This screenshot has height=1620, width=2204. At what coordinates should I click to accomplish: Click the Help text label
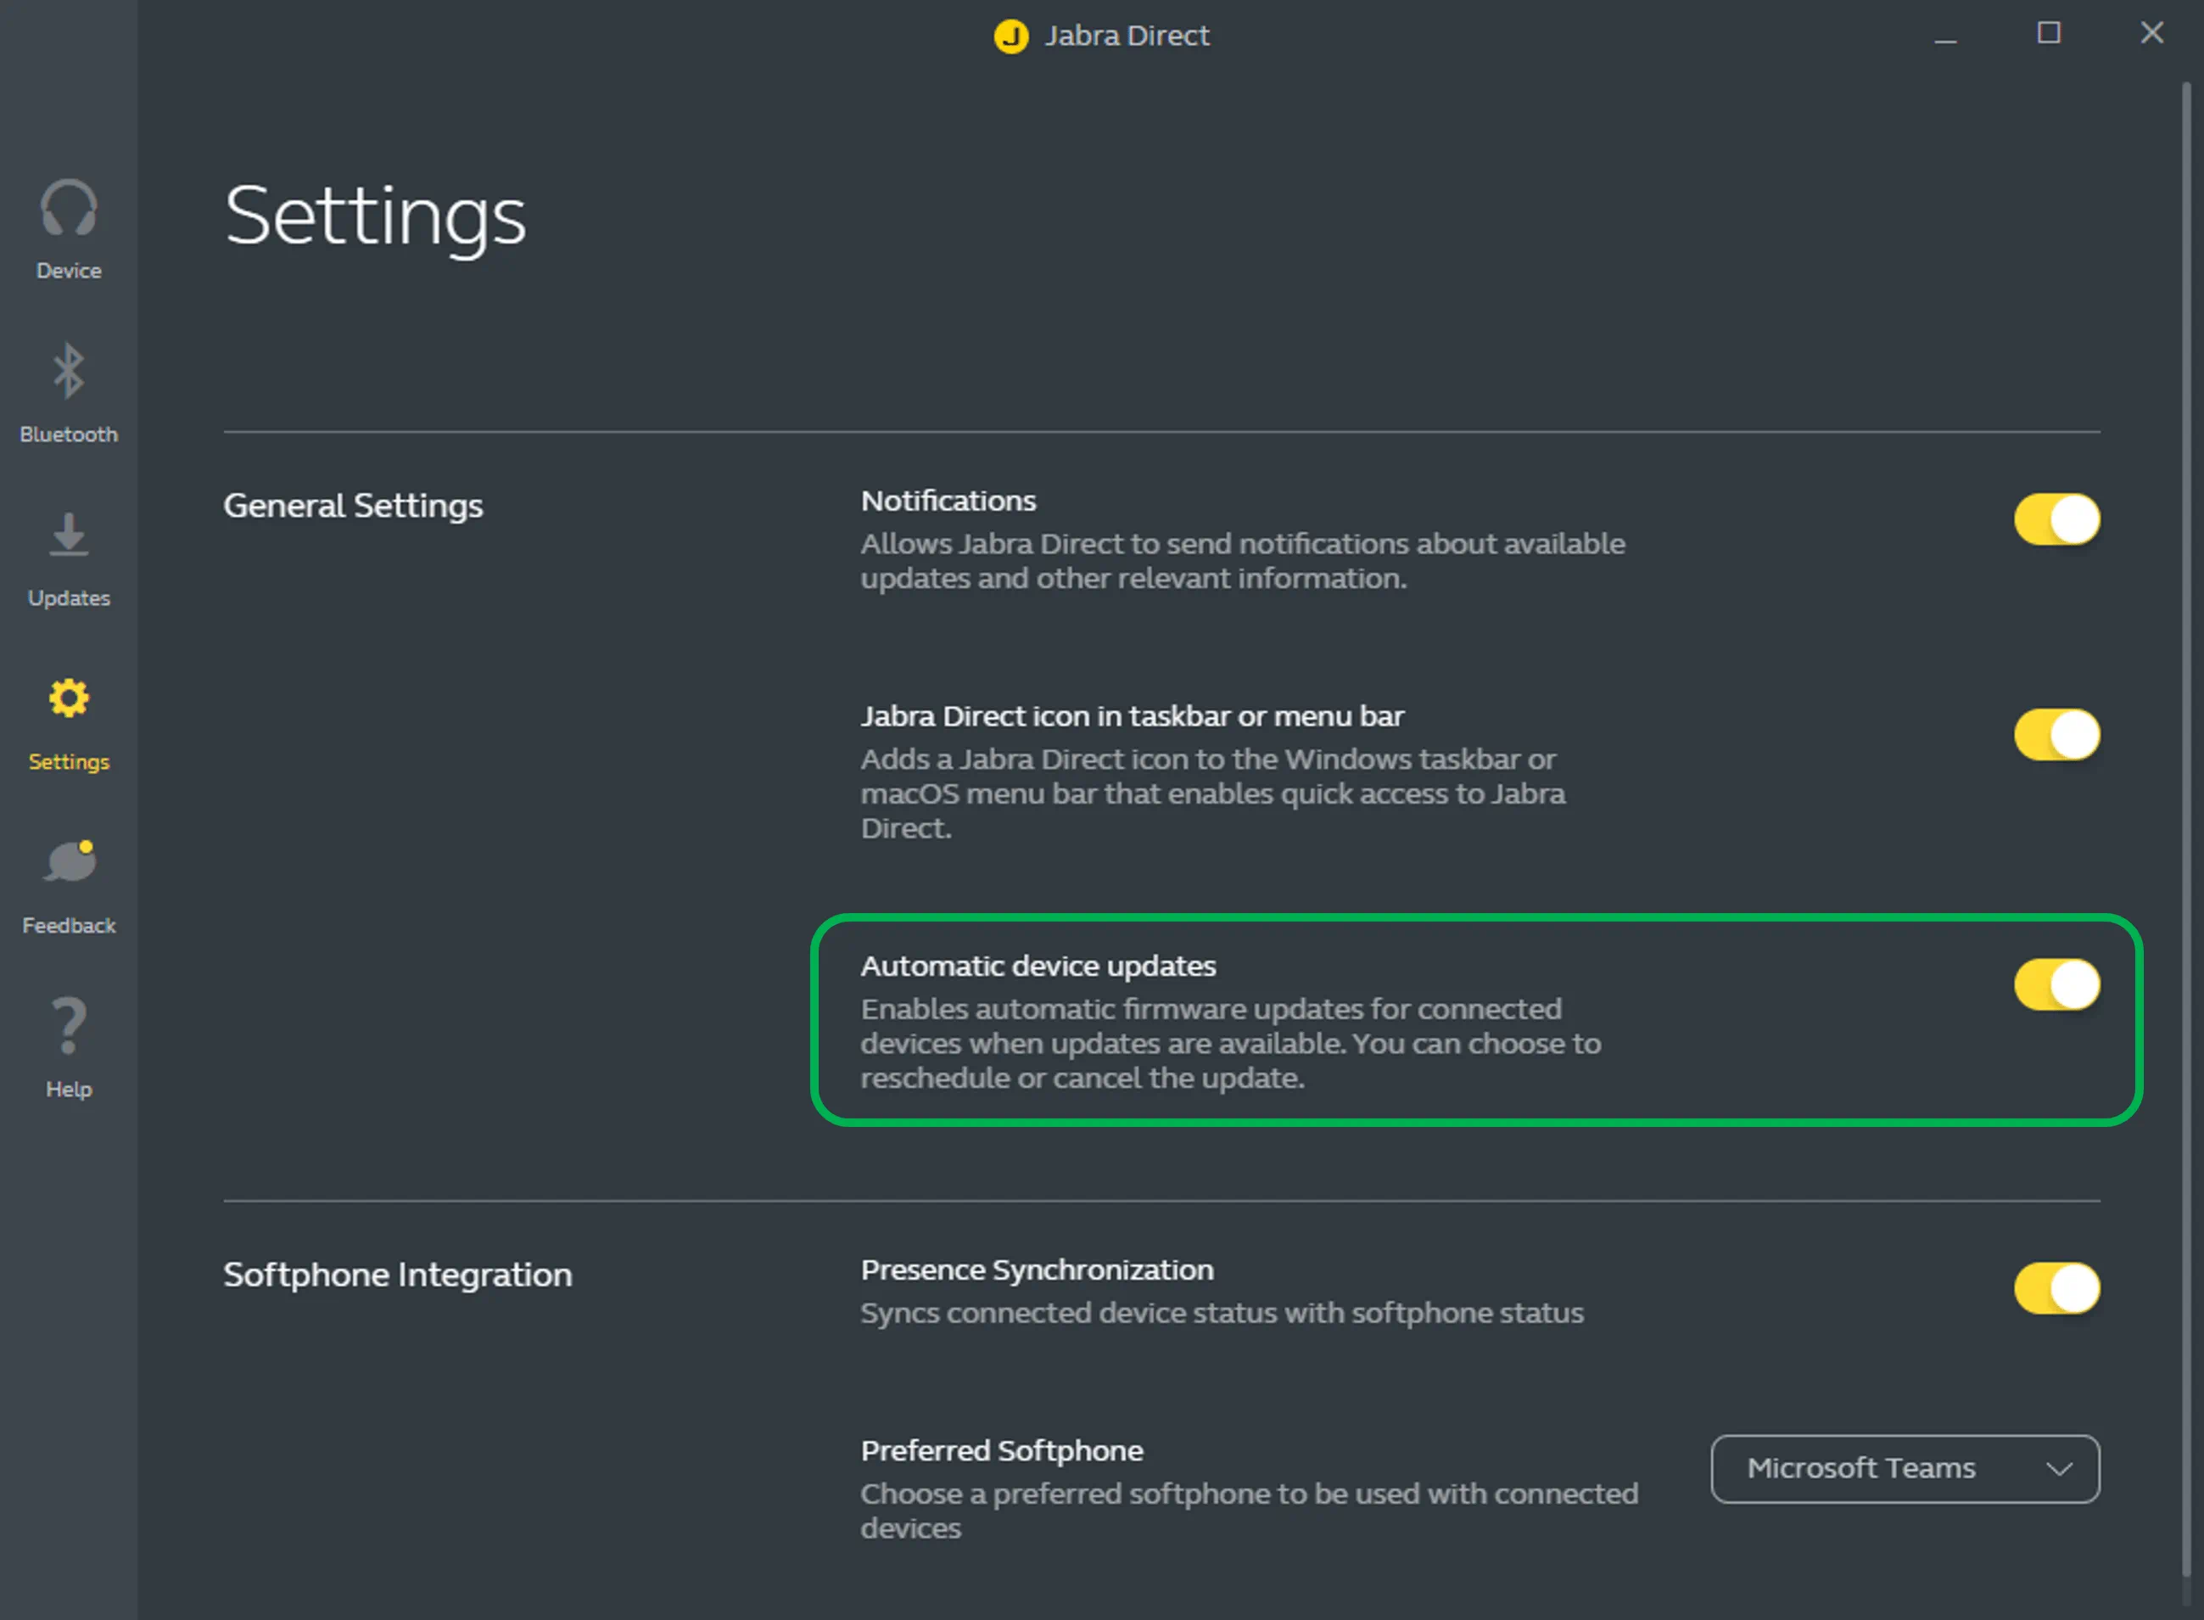click(69, 1090)
